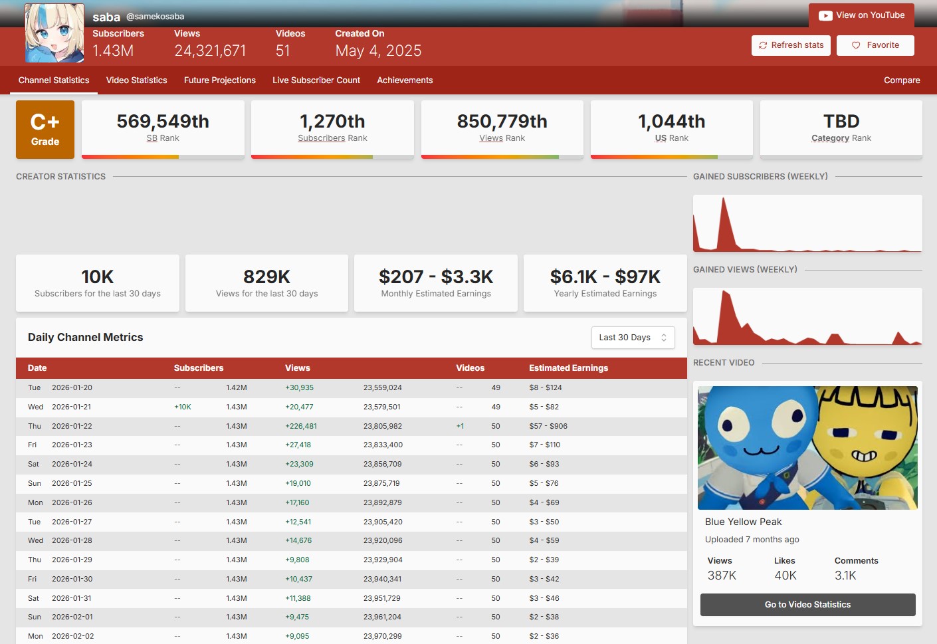The width and height of the screenshot is (937, 644).
Task: Add channel with Favorite button
Action: click(875, 45)
